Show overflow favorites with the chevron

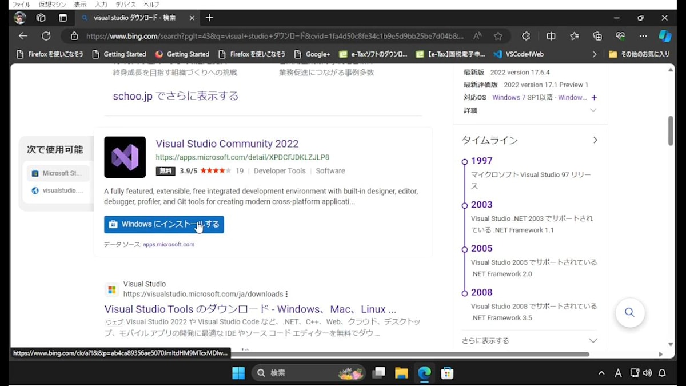[595, 54]
